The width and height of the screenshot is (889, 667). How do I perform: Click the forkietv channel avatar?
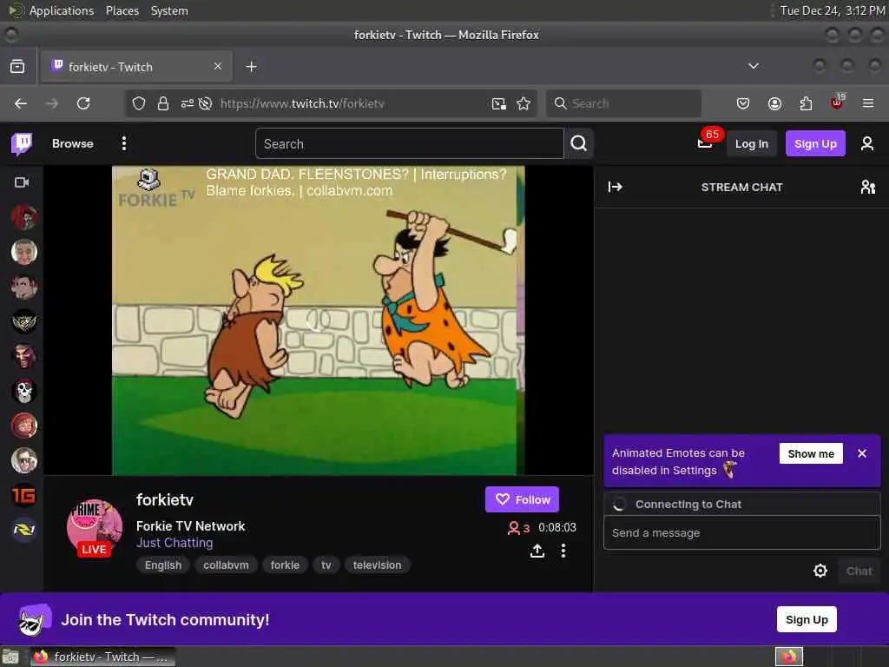(94, 527)
